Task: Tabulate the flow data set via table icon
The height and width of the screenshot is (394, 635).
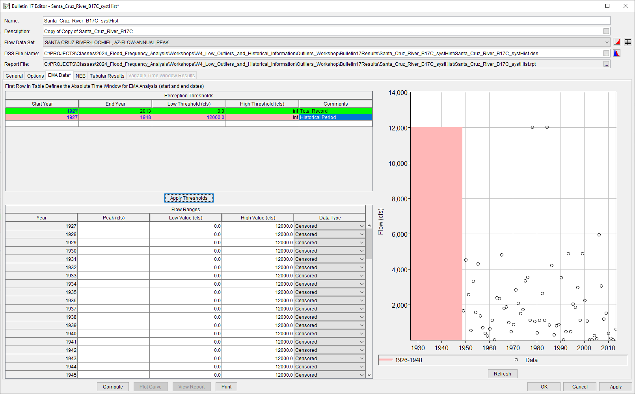Action: tap(628, 42)
